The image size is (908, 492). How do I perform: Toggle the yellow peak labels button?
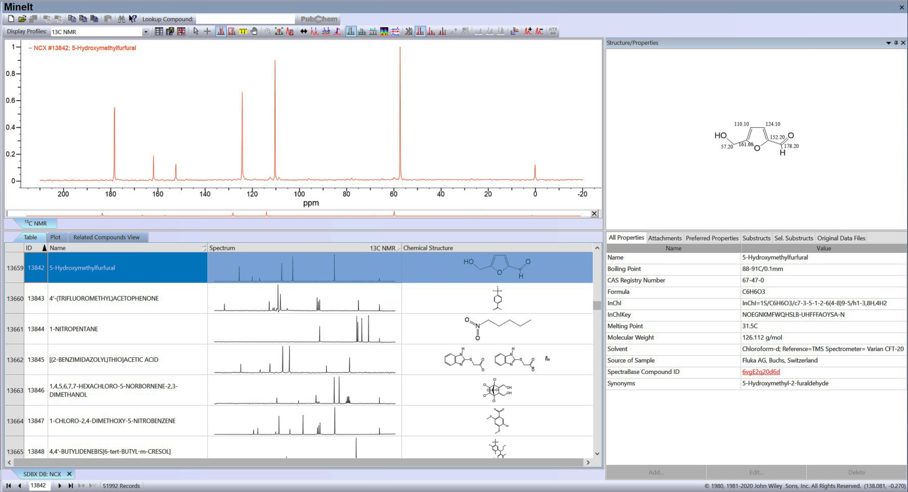click(243, 31)
